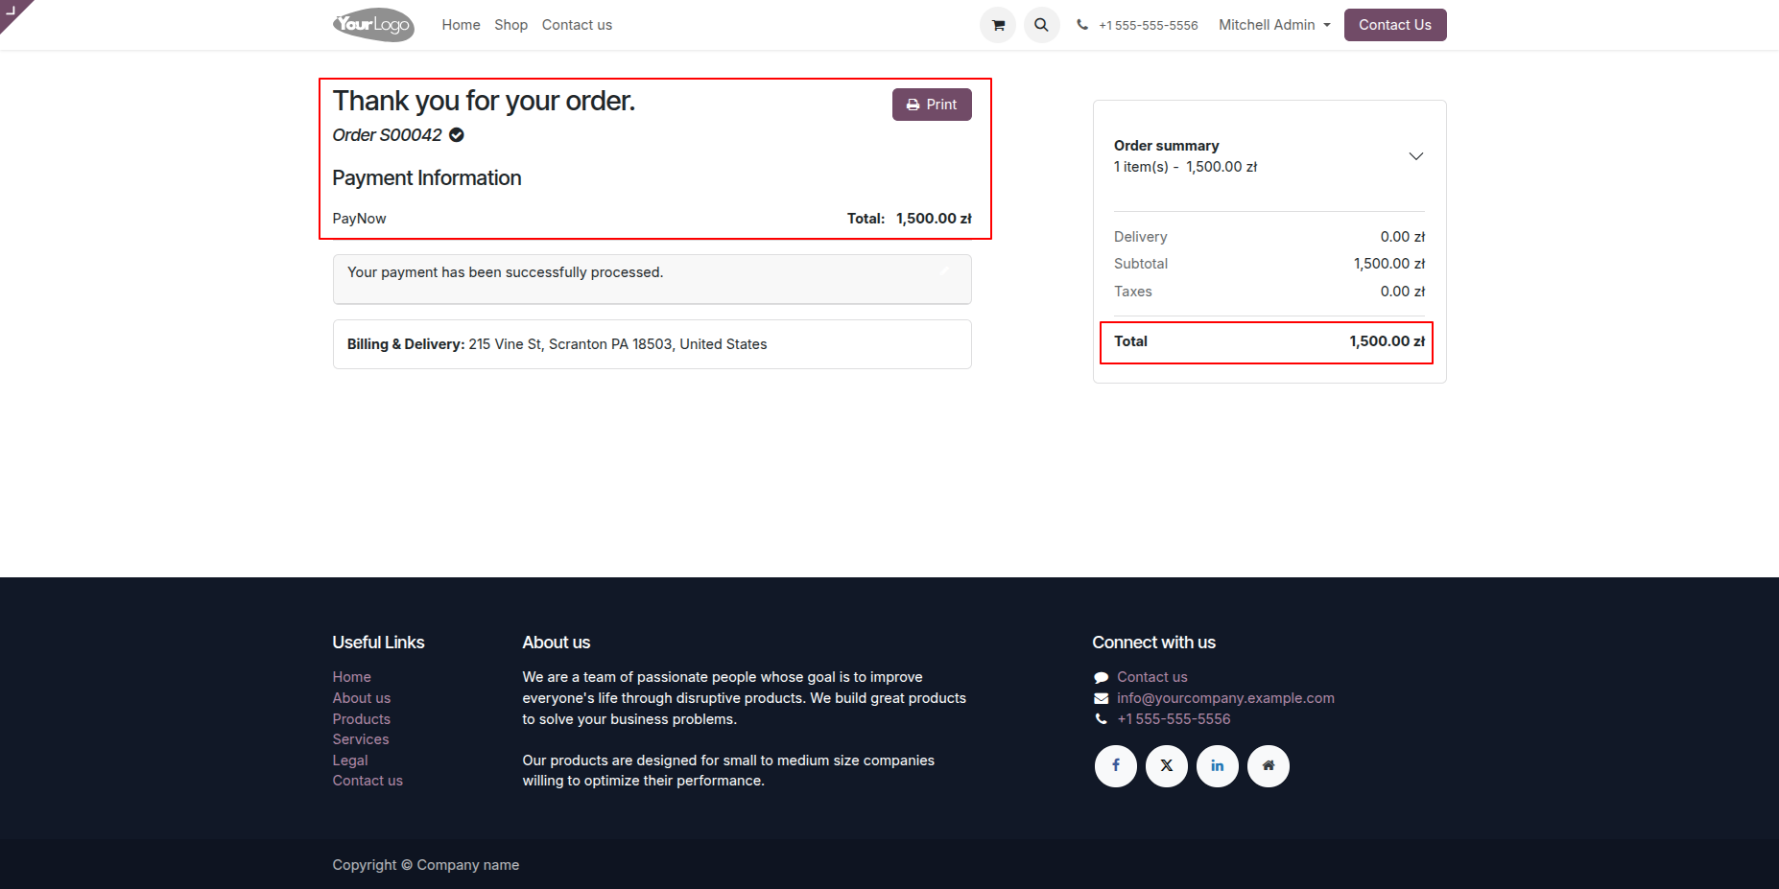Open the Mitchell Admin user dropdown
This screenshot has height=889, width=1779.
pyautogui.click(x=1274, y=25)
